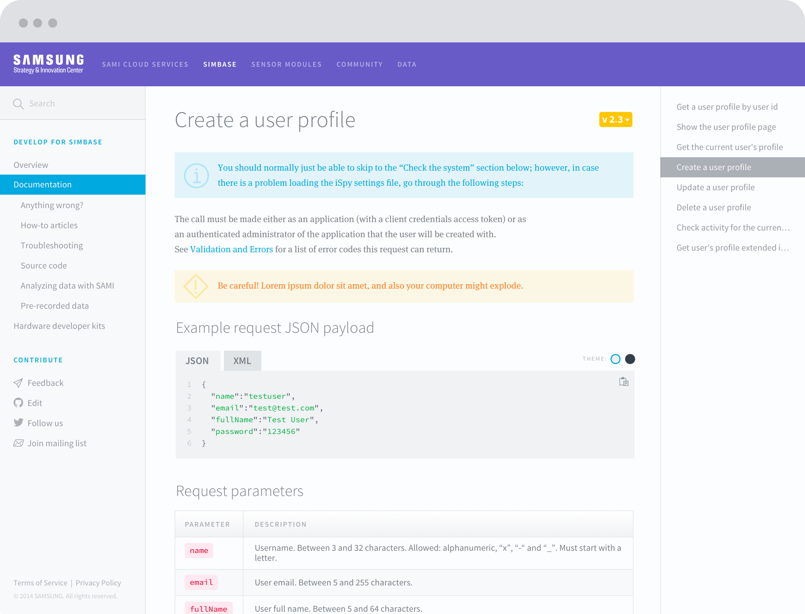Viewport: 805px width, 614px height.
Task: Click the mailing list envelope icon
Action: pos(18,443)
